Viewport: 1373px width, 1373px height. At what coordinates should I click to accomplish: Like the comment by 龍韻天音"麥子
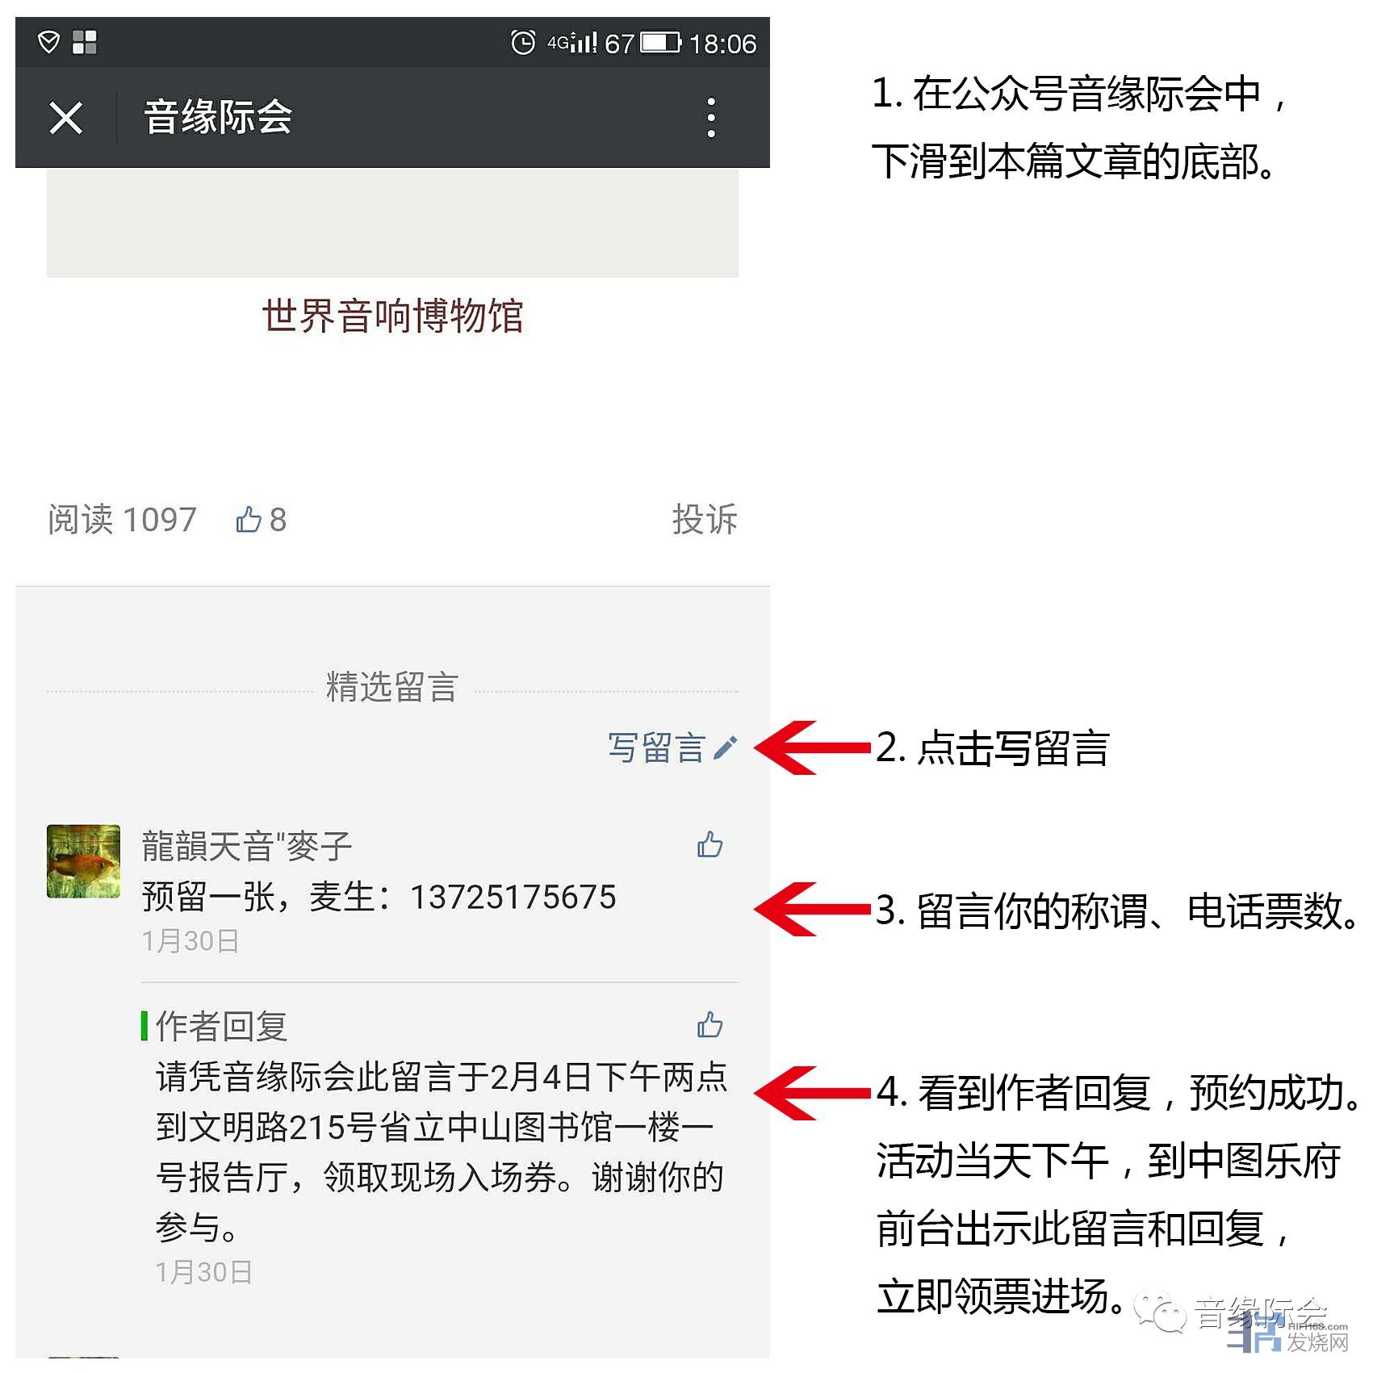pyautogui.click(x=710, y=844)
